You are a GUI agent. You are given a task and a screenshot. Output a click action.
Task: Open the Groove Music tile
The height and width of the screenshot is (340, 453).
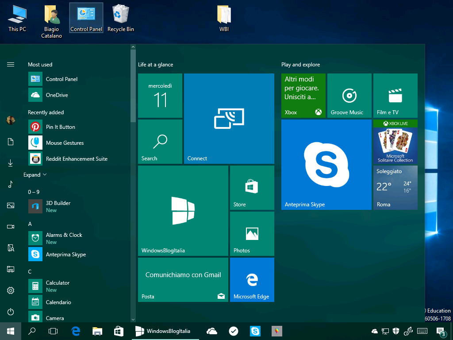pos(349,96)
